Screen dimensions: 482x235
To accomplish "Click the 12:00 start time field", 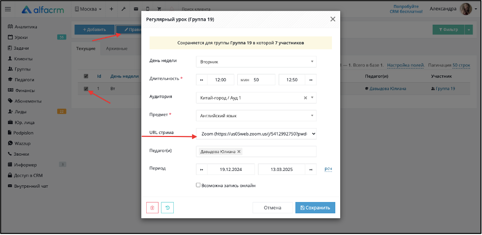I will click(221, 80).
